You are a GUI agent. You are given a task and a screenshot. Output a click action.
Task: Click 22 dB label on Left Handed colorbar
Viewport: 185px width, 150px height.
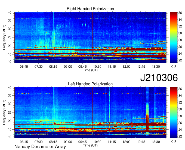coord(180,136)
